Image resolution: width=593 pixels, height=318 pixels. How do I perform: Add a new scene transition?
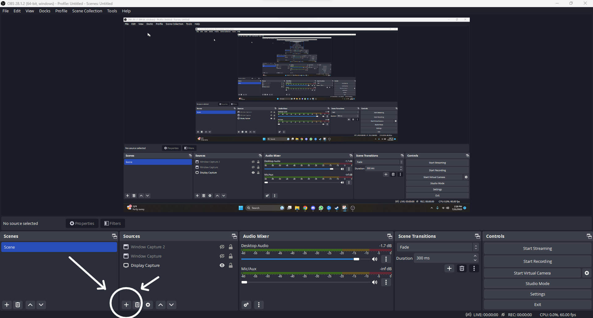pyautogui.click(x=449, y=268)
